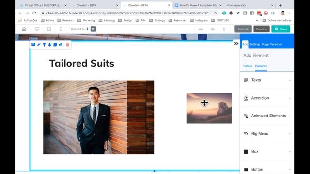The width and height of the screenshot is (310, 174).
Task: Switch to desktop view icon
Action: tap(37, 29)
